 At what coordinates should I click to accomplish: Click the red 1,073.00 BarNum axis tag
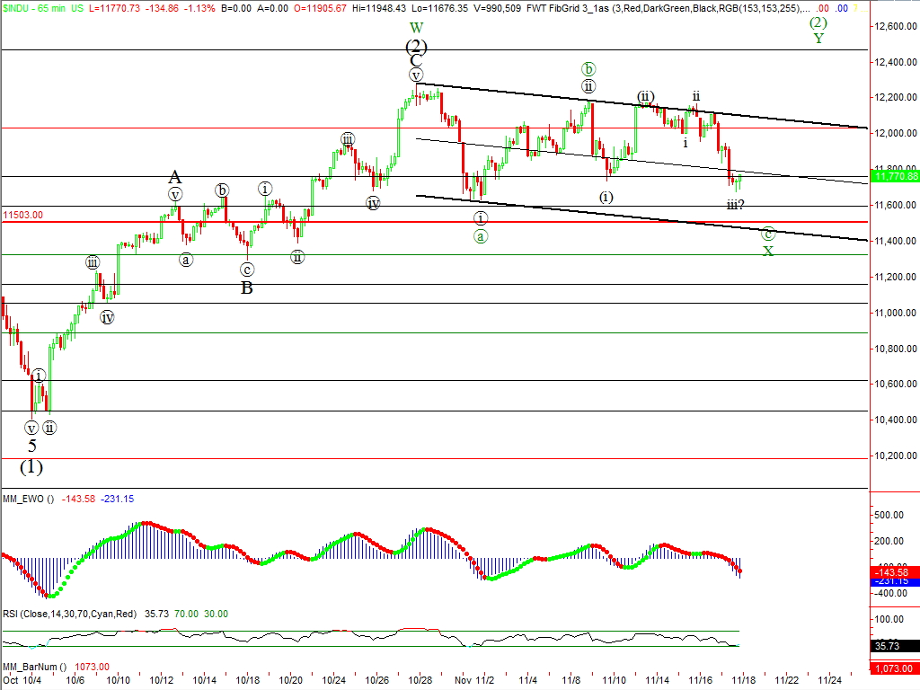pyautogui.click(x=895, y=668)
